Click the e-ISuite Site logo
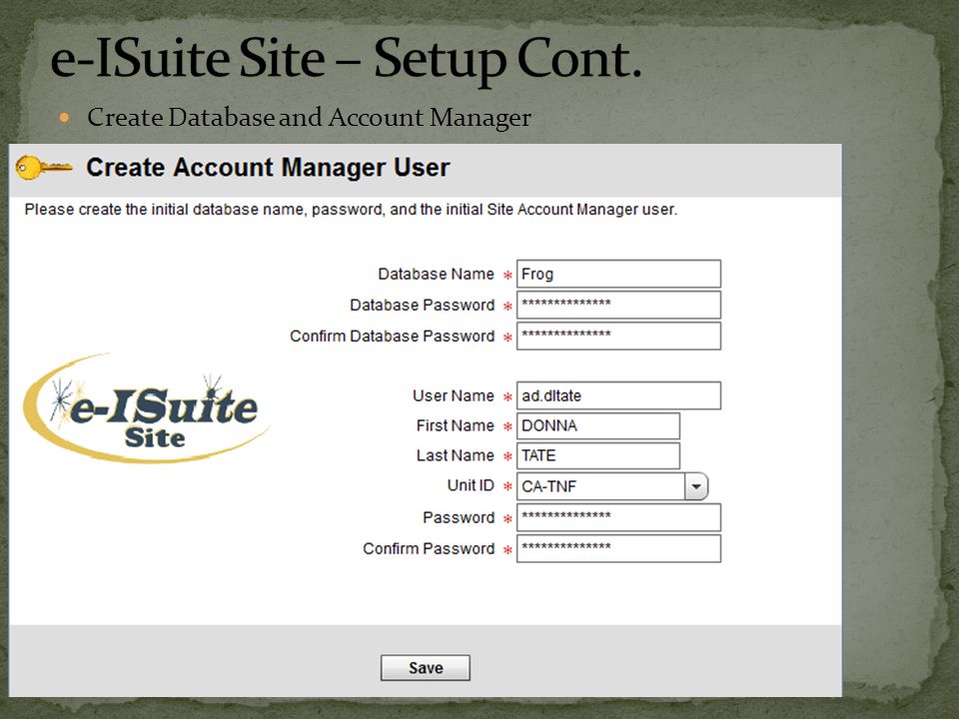 [146, 408]
